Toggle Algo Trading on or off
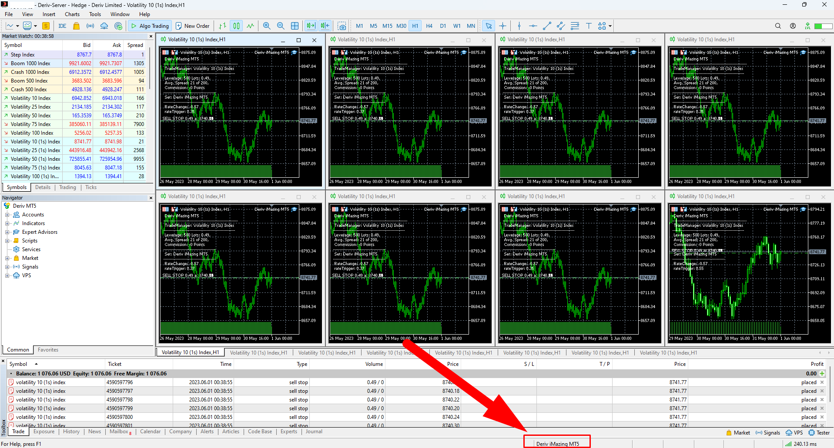Screen dimensions: 834x448 [150, 26]
